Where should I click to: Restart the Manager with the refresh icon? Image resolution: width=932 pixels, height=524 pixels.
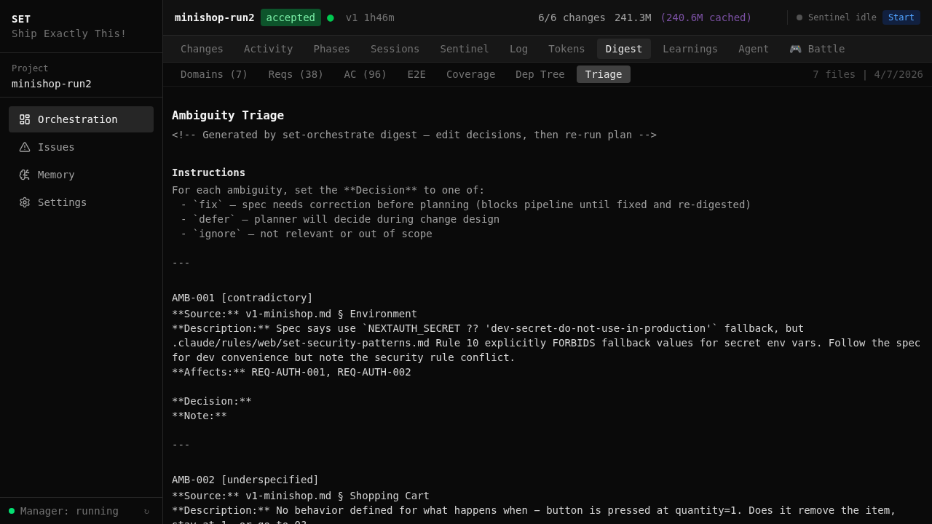click(146, 511)
